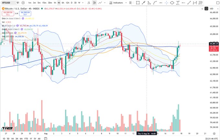Viewport: 220px width, 140px height.
Task: Select the triangle drawing tool
Action: click(x=149, y=3)
